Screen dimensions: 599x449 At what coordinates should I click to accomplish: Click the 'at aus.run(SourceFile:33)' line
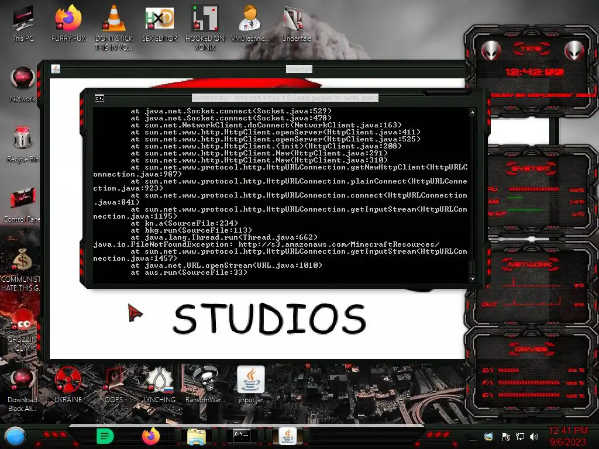pos(189,272)
